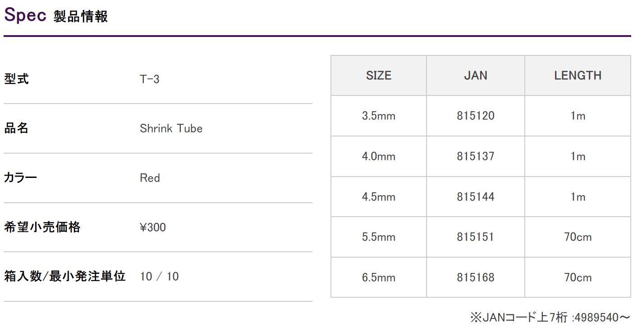Click the JANコード note below table
The height and width of the screenshot is (327, 633).
pyautogui.click(x=550, y=317)
